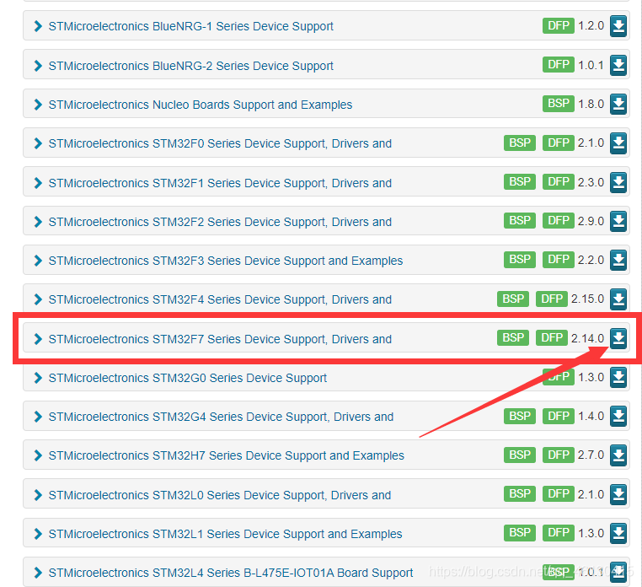Viewport: 642px width, 587px height.
Task: Click the DFP badge on STM32F3 row
Action: pos(559,260)
